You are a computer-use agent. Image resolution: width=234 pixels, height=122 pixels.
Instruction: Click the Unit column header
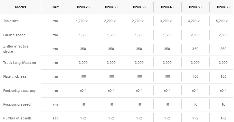pos(55,7)
